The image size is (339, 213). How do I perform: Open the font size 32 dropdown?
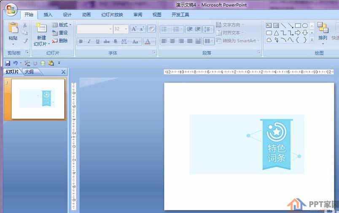(x=126, y=29)
